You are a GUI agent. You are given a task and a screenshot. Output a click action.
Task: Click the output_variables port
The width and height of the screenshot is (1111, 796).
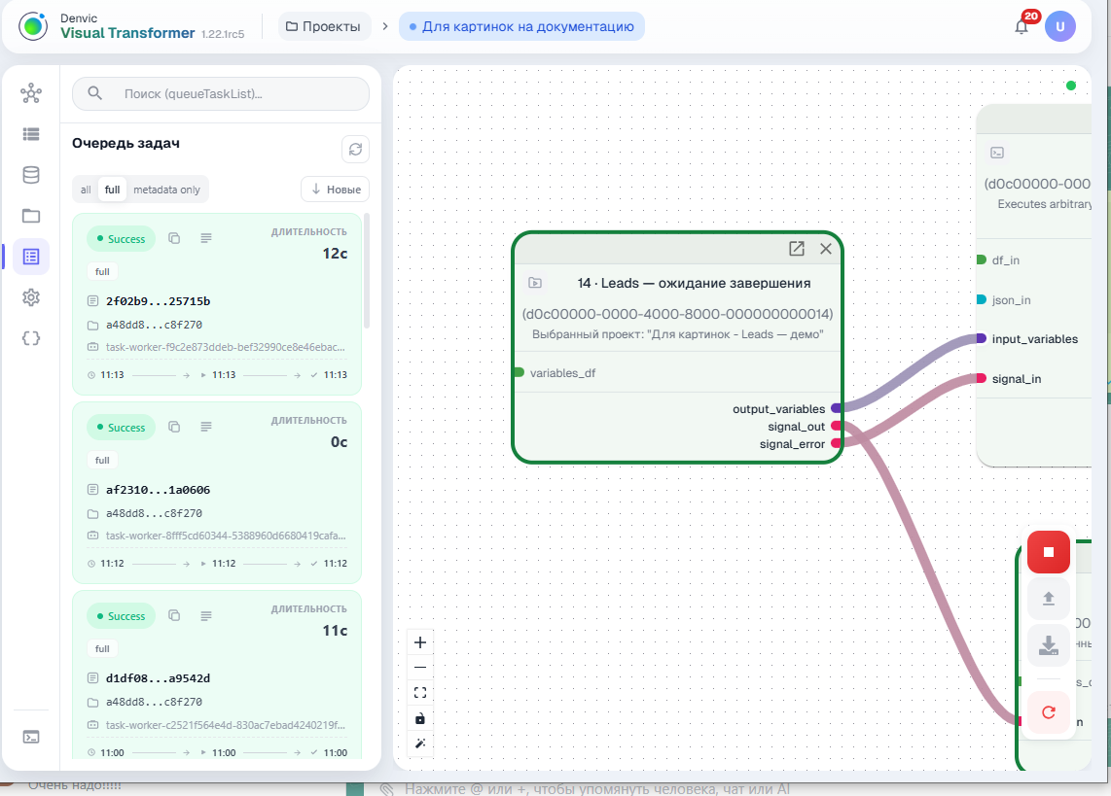[x=837, y=408]
